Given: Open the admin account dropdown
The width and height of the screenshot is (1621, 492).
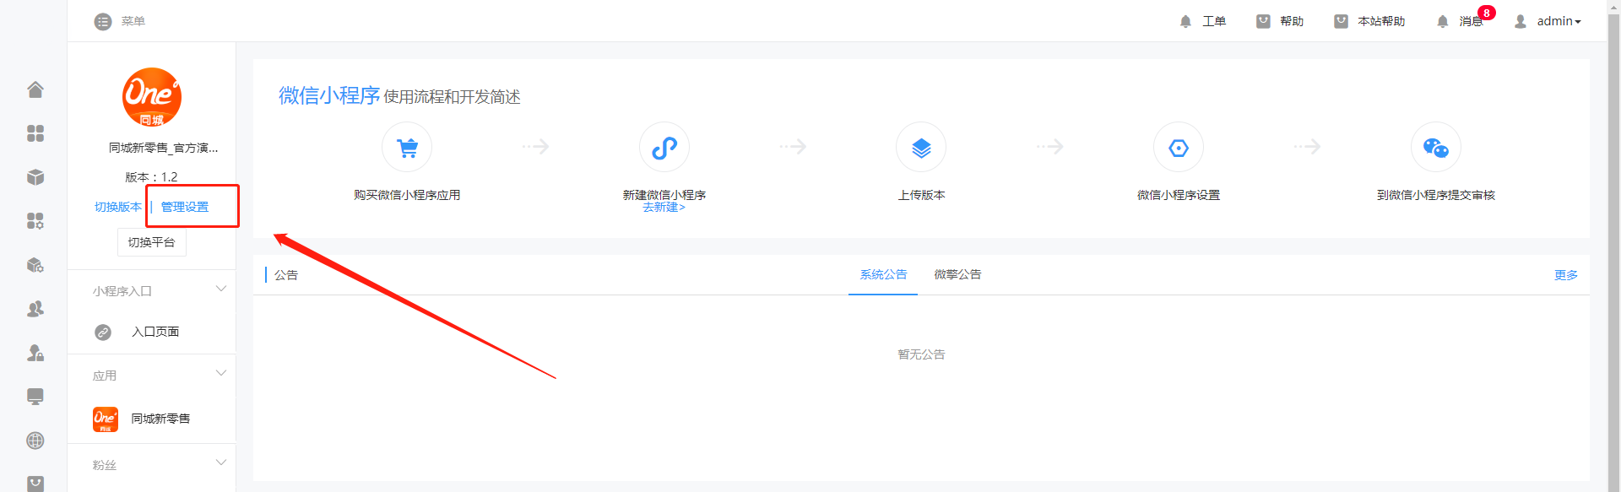Looking at the screenshot, I should [1559, 21].
